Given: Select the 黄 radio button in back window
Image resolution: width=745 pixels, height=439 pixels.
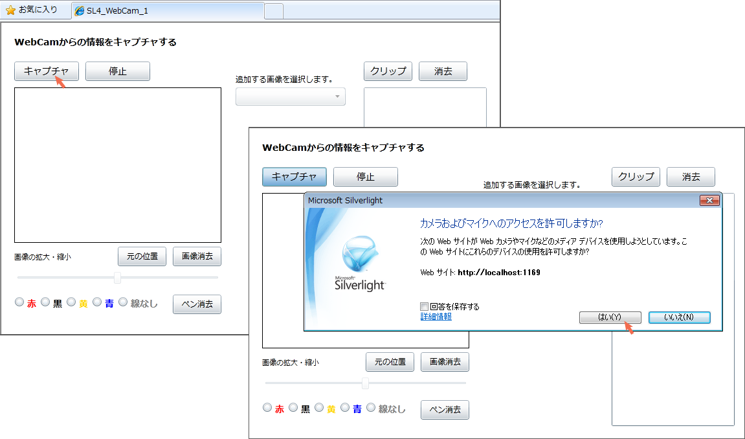Looking at the screenshot, I should click(x=71, y=302).
